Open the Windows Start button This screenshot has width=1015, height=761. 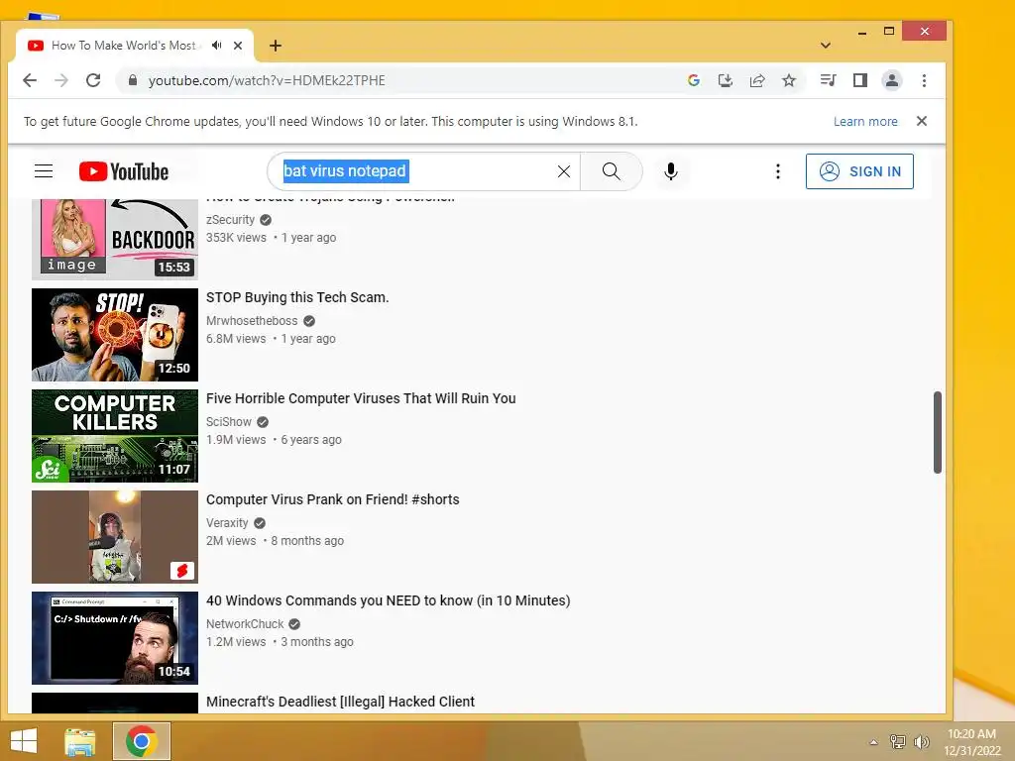(x=24, y=741)
